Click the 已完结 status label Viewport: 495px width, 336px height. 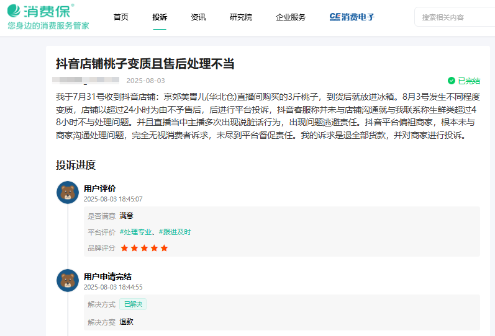[469, 81]
